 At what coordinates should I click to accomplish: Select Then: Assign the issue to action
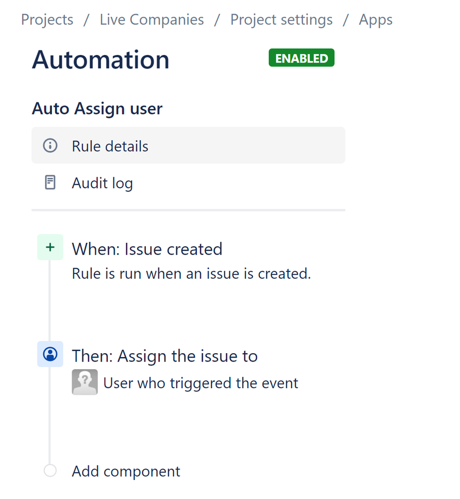tap(165, 356)
